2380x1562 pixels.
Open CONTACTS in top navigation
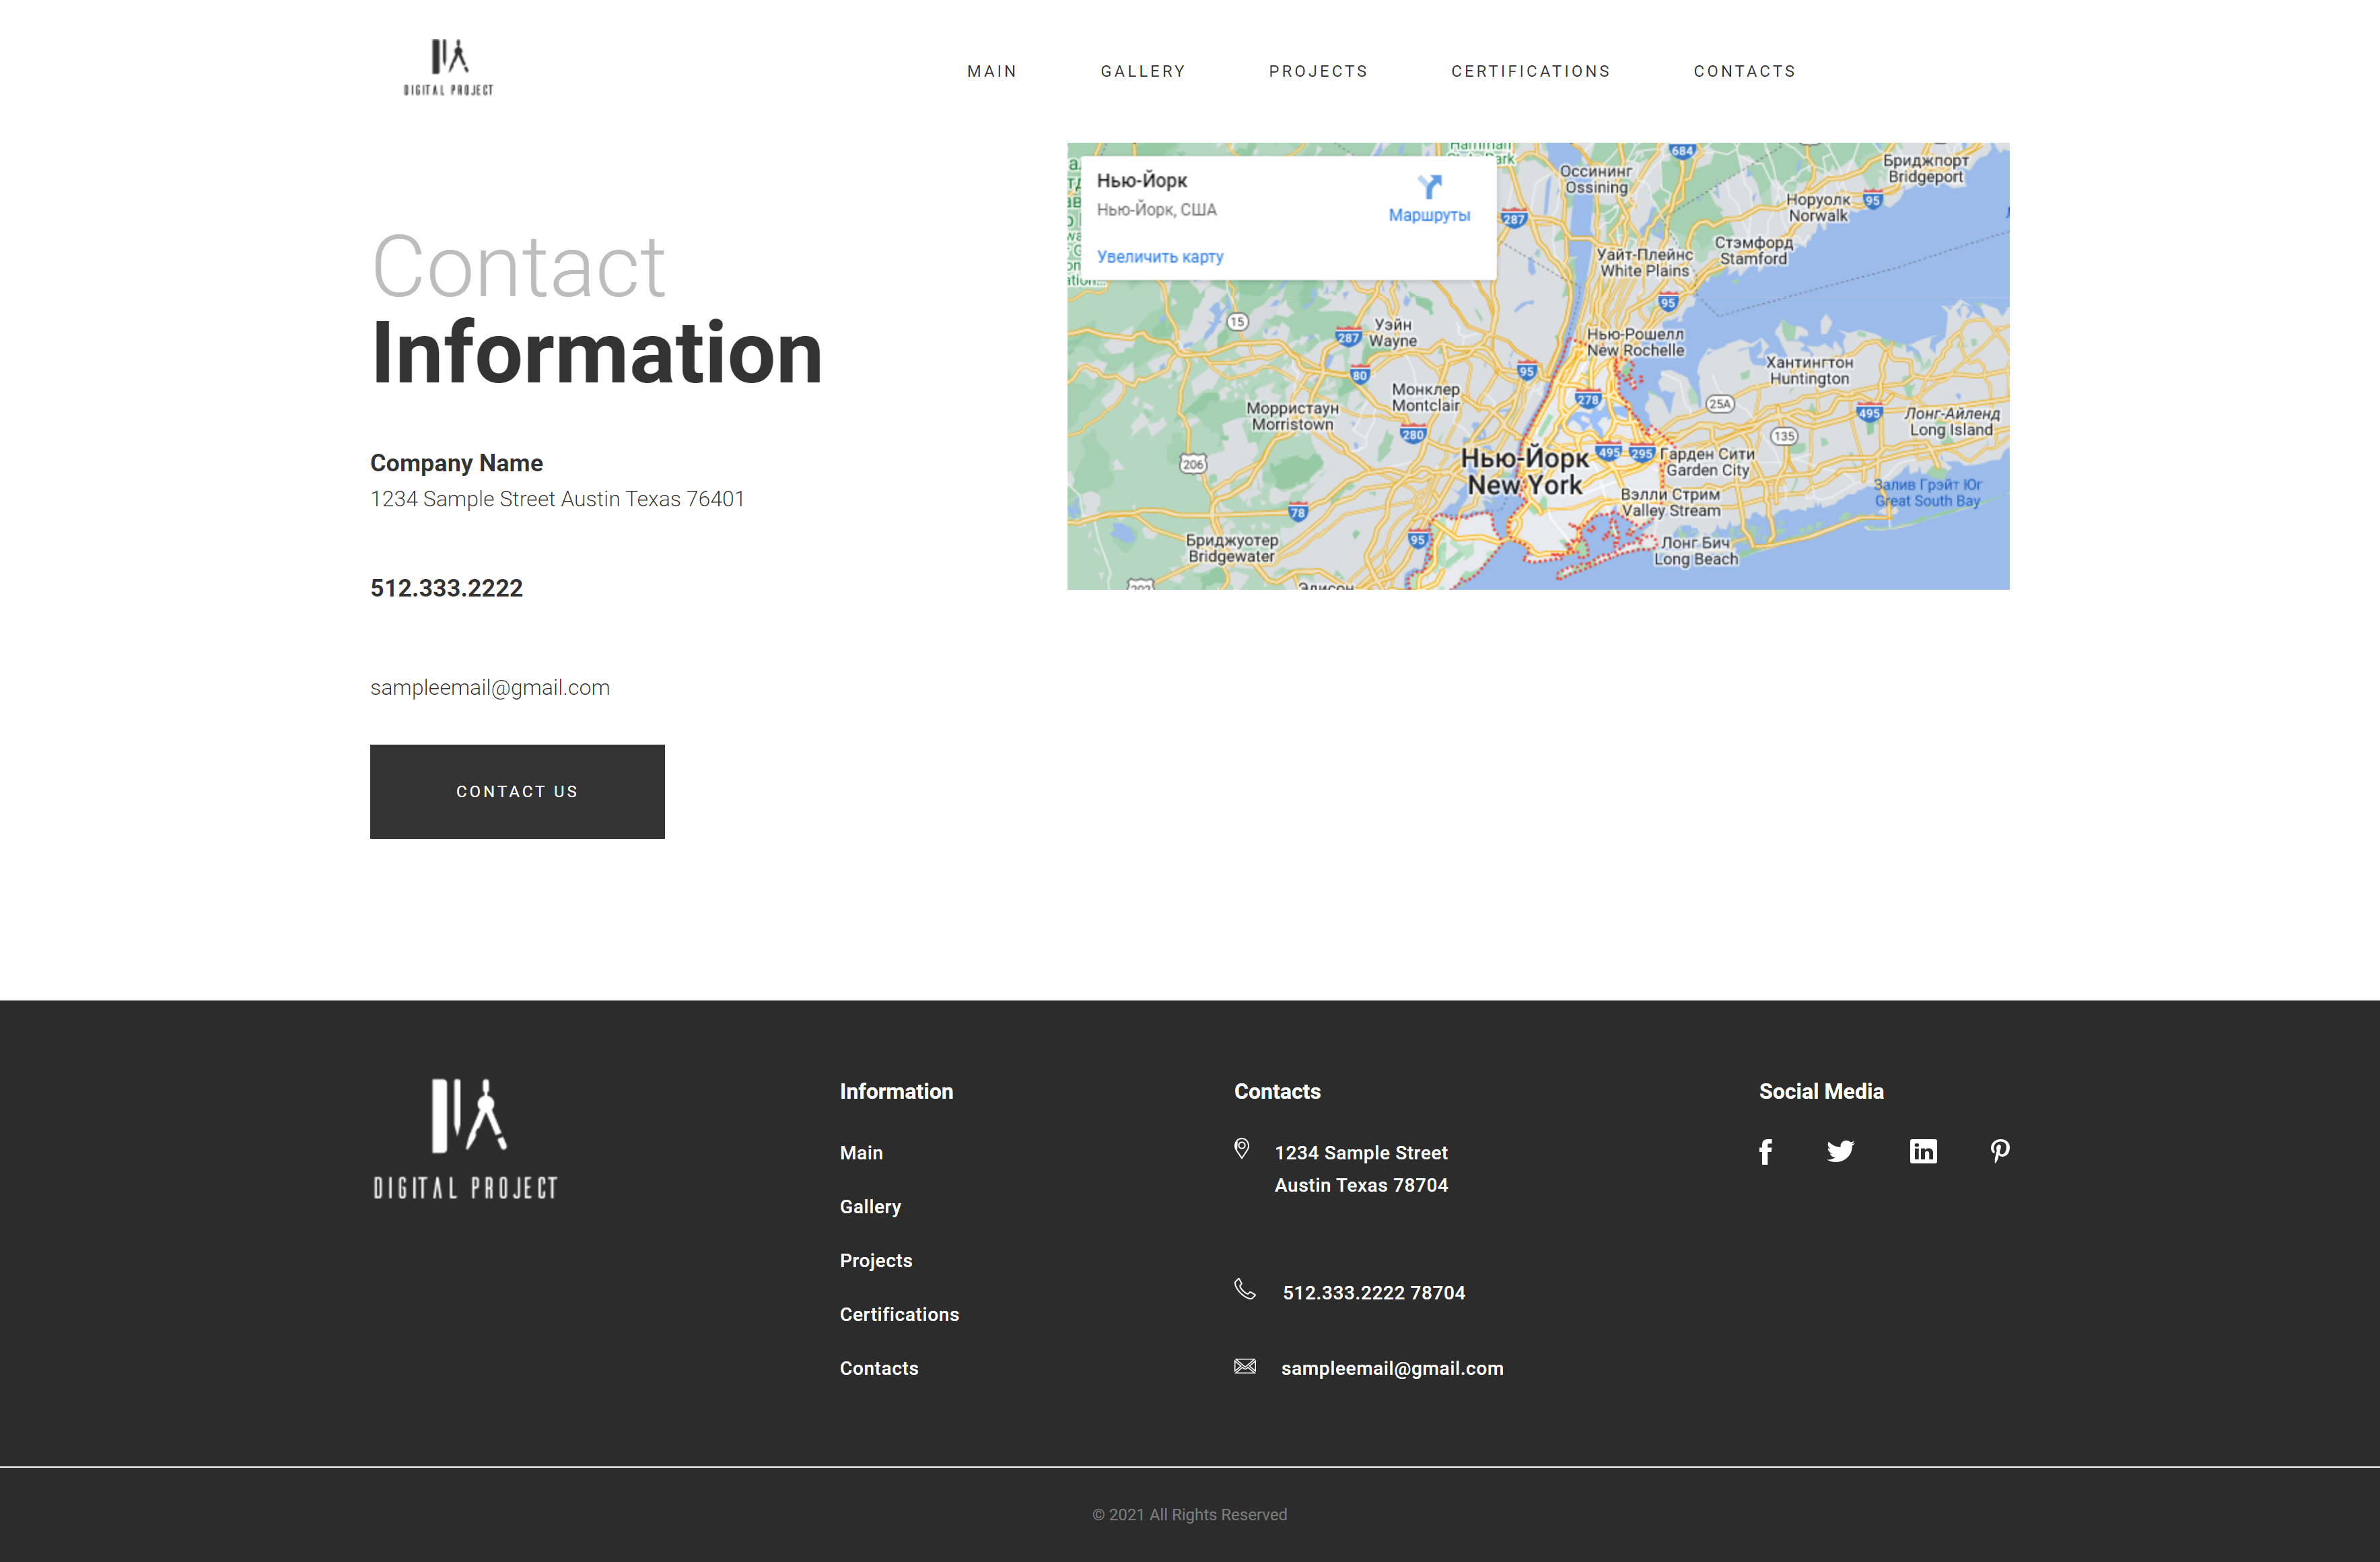click(x=1745, y=71)
